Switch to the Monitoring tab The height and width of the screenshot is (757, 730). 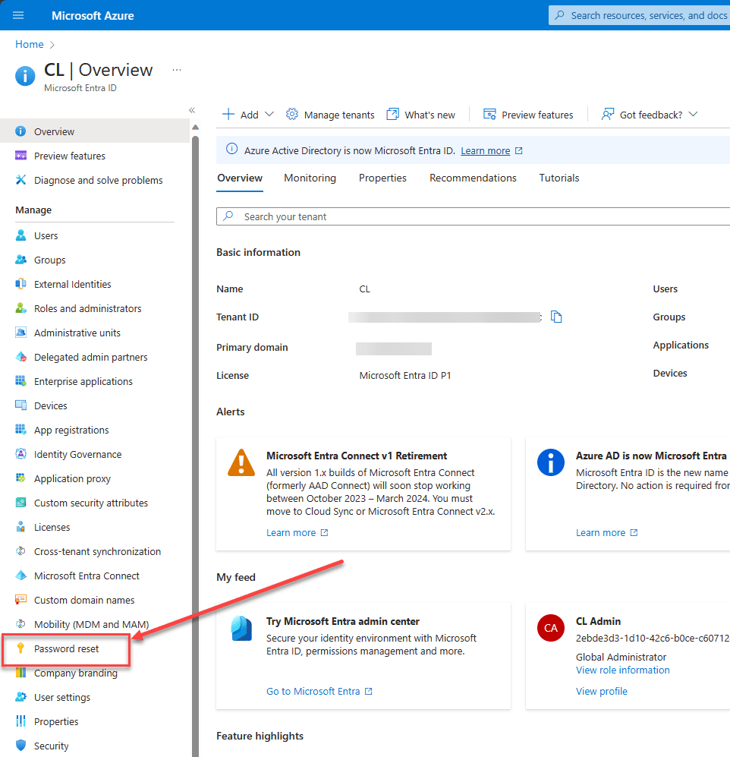tap(310, 178)
